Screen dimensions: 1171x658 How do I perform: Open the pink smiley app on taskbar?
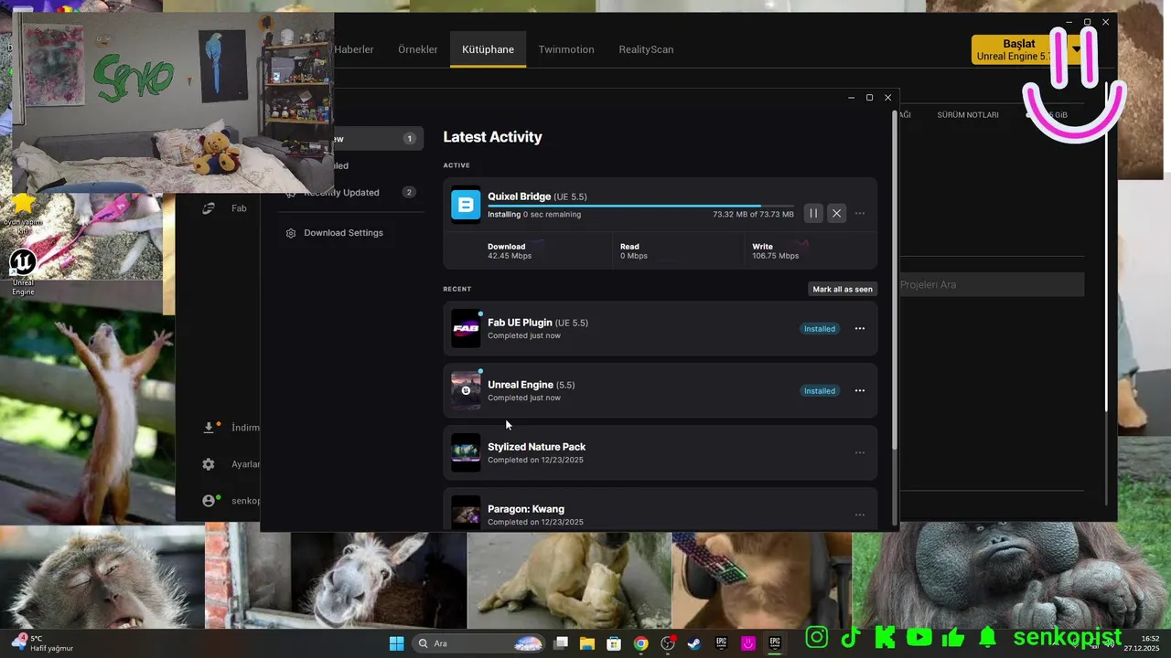[x=748, y=643]
